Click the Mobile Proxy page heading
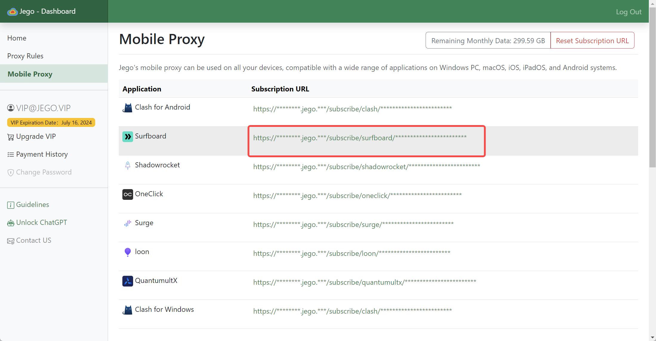 coord(162,39)
